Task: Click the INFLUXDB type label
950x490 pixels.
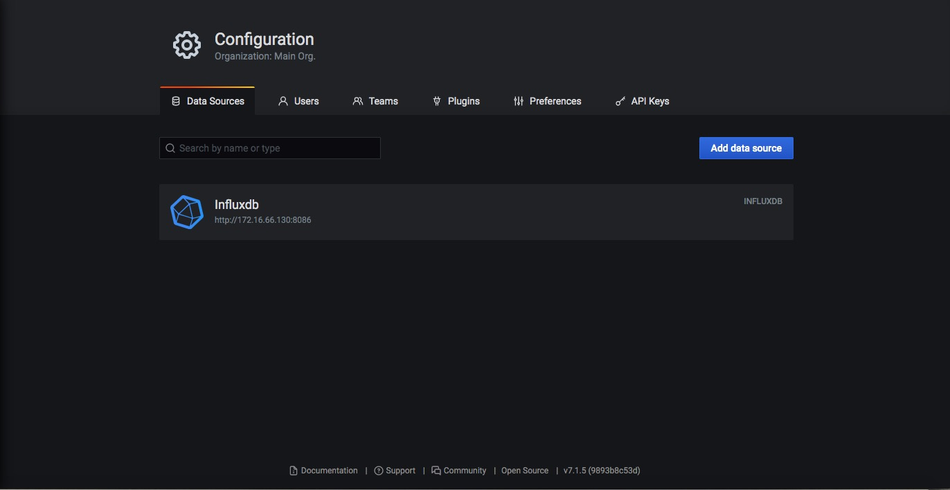Action: [x=763, y=201]
